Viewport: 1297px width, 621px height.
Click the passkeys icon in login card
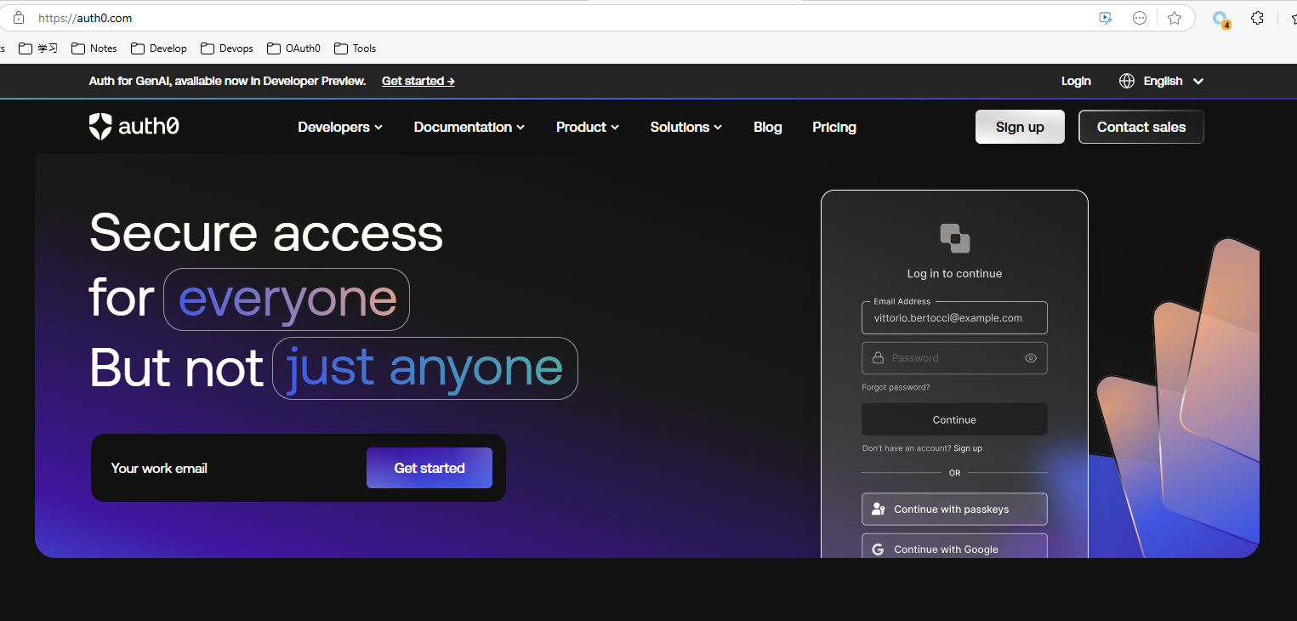pos(879,510)
